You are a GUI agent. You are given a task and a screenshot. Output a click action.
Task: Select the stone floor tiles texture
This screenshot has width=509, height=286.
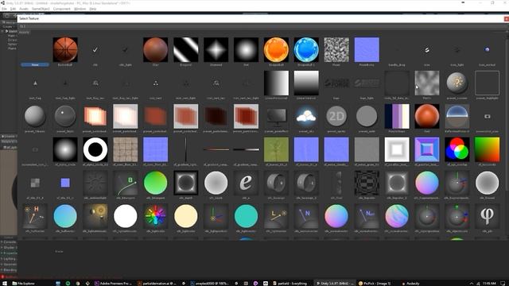pos(126,149)
